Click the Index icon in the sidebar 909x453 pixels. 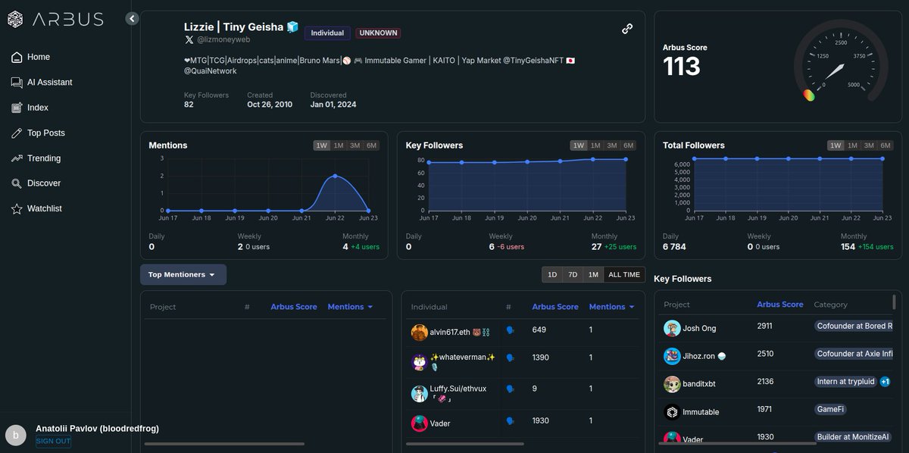click(x=17, y=108)
